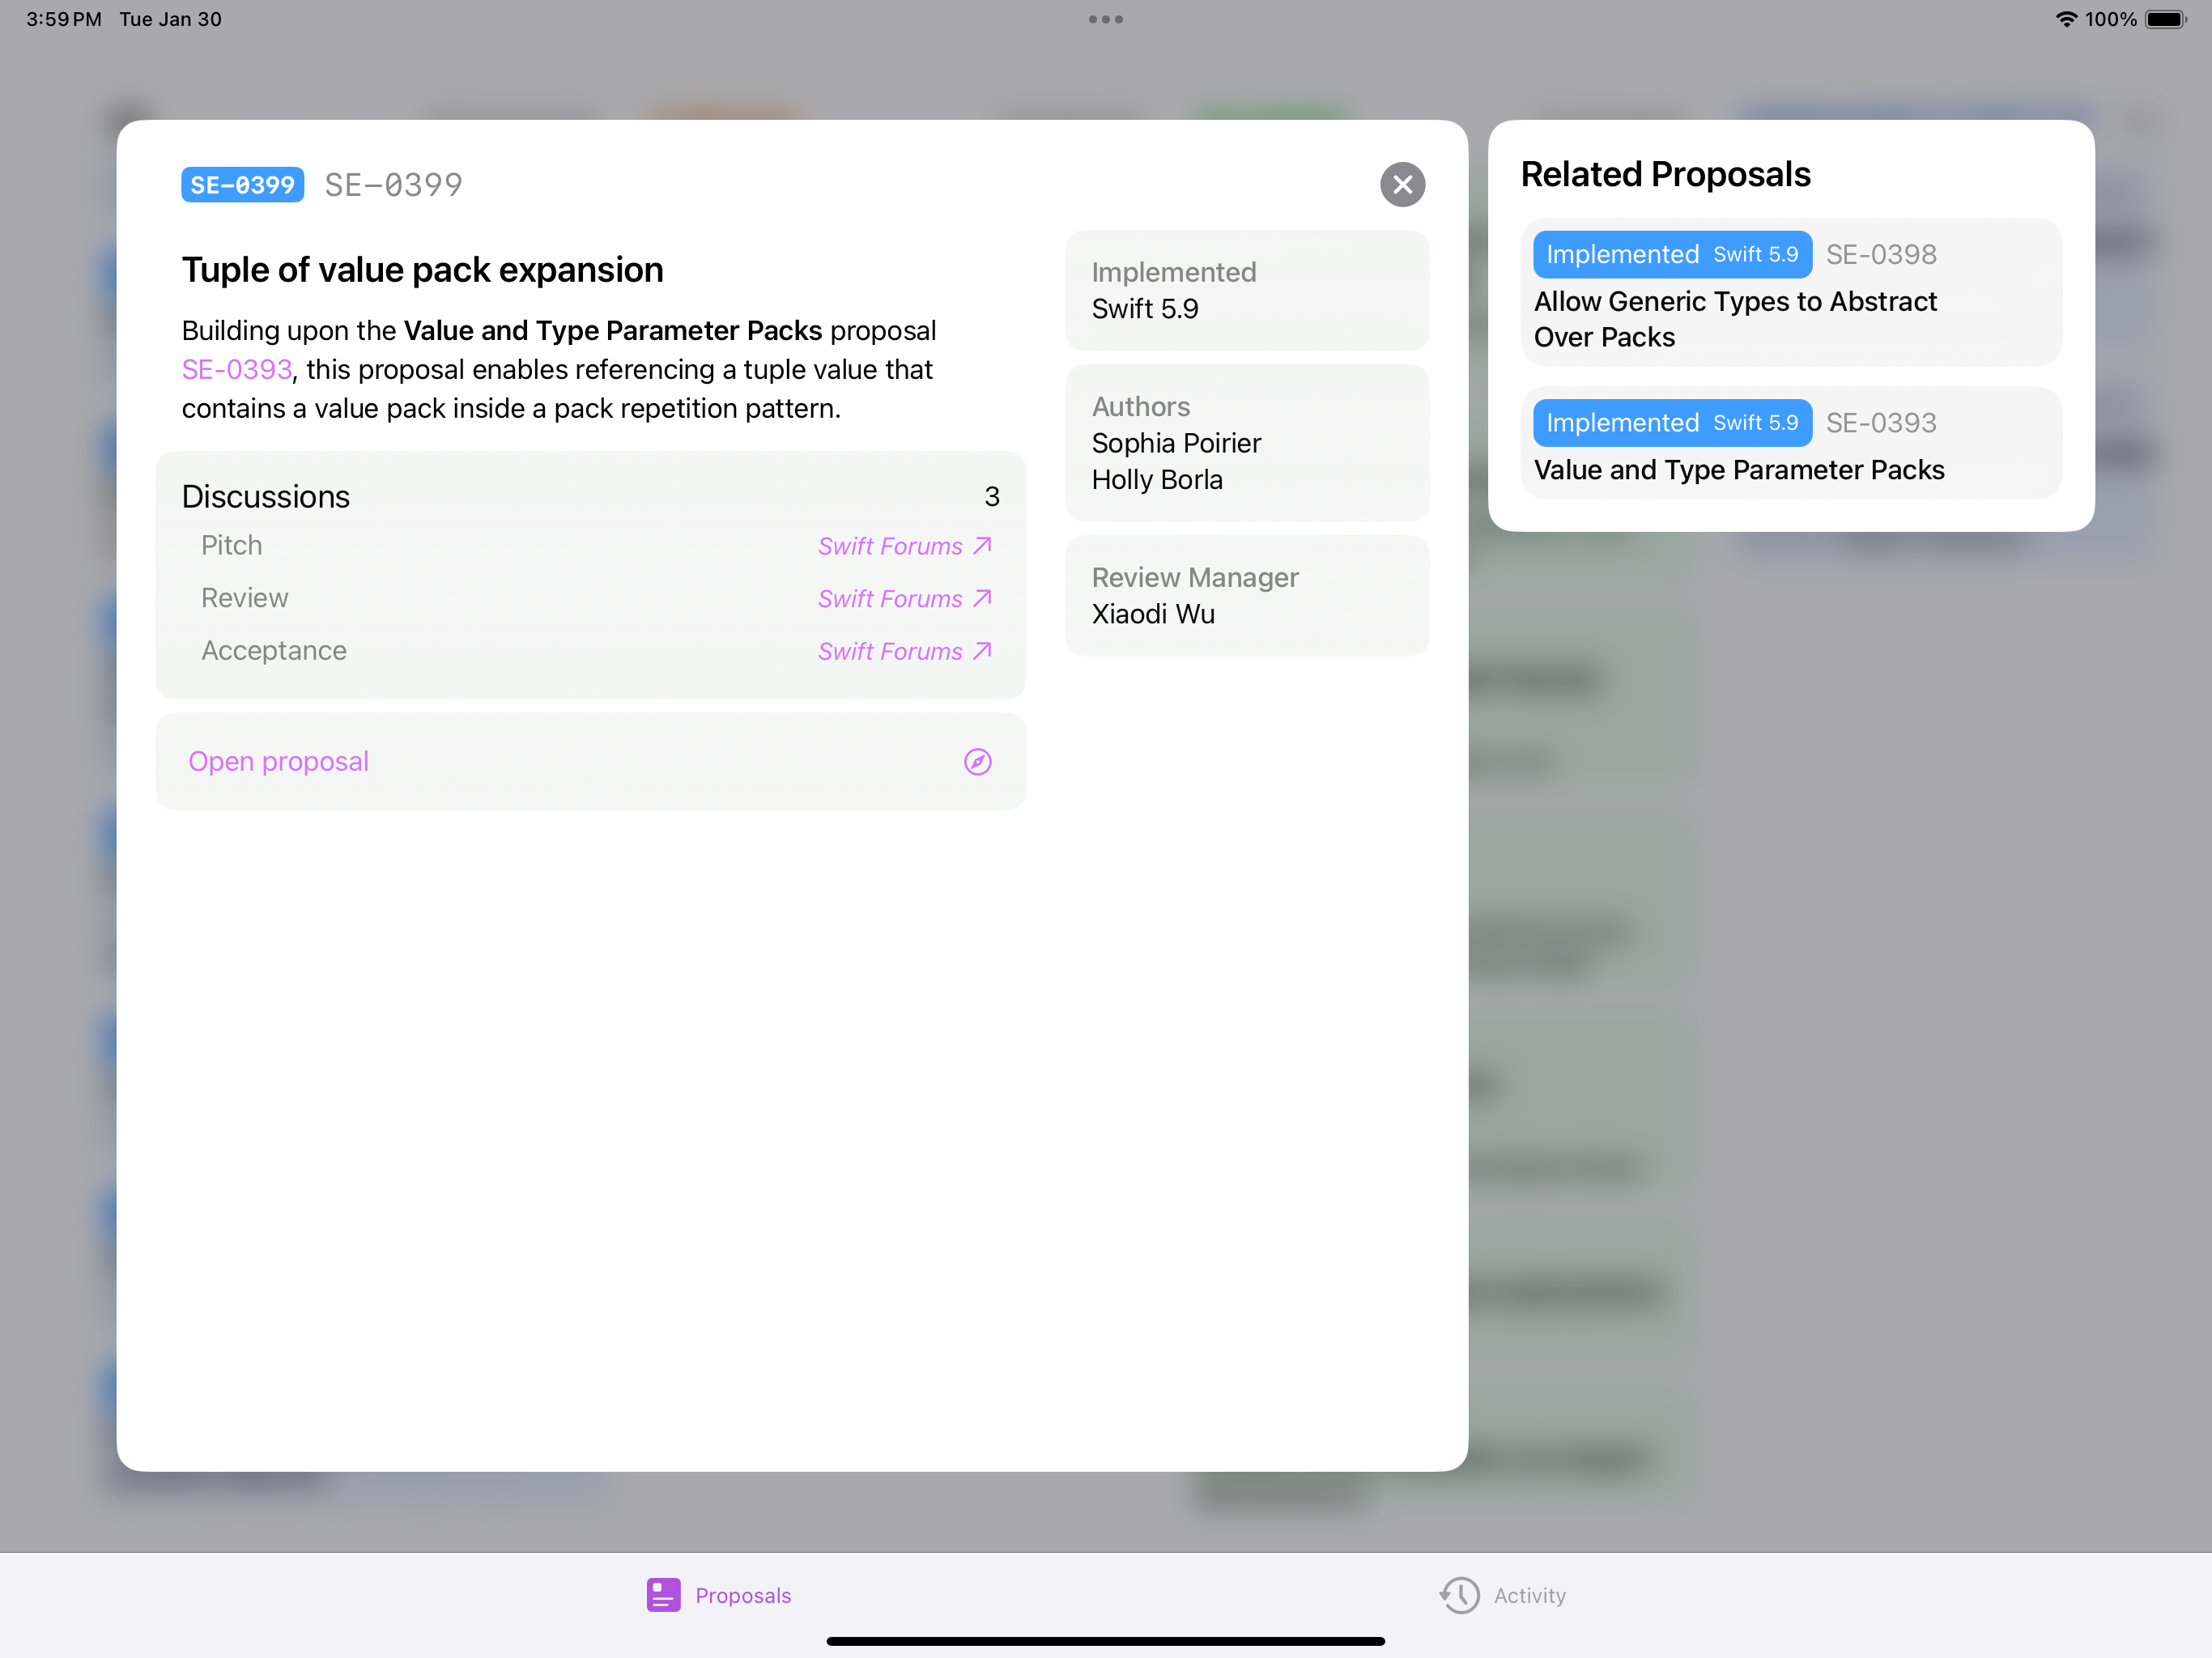Select the Implemented Swift 5.9 status card
The image size is (2212, 1658).
pos(1247,290)
